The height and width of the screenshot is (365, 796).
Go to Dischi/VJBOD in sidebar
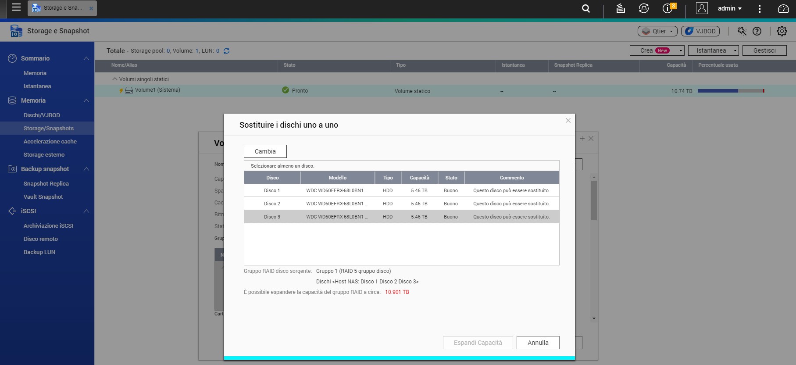pyautogui.click(x=42, y=115)
